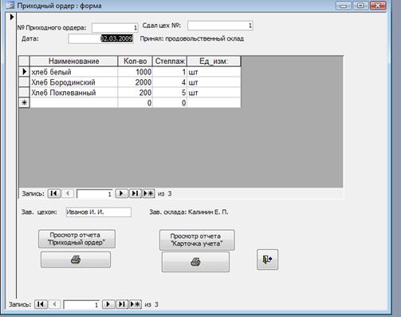Go to first record in main form navigator
The width and height of the screenshot is (401, 317).
click(41, 304)
